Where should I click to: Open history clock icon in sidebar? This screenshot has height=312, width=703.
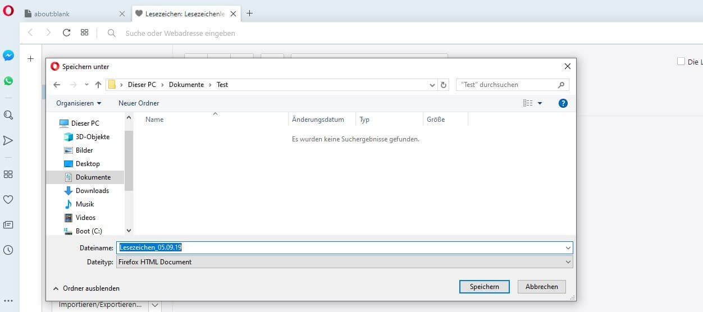pyautogui.click(x=8, y=250)
